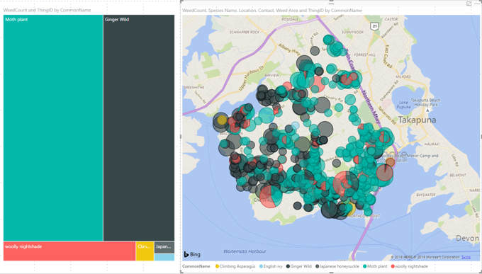Click the map visual title text
Screen dimensions: 482x274
pyautogui.click(x=272, y=11)
